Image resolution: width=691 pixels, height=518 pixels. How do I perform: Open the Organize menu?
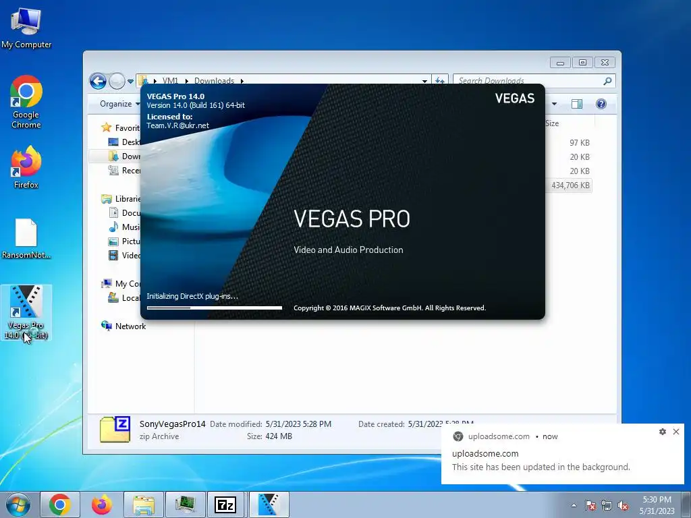tap(119, 104)
